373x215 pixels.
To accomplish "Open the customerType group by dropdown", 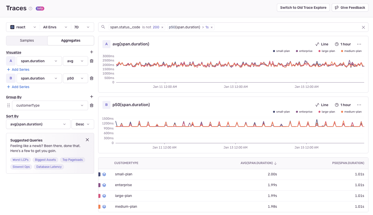I will tap(50, 105).
